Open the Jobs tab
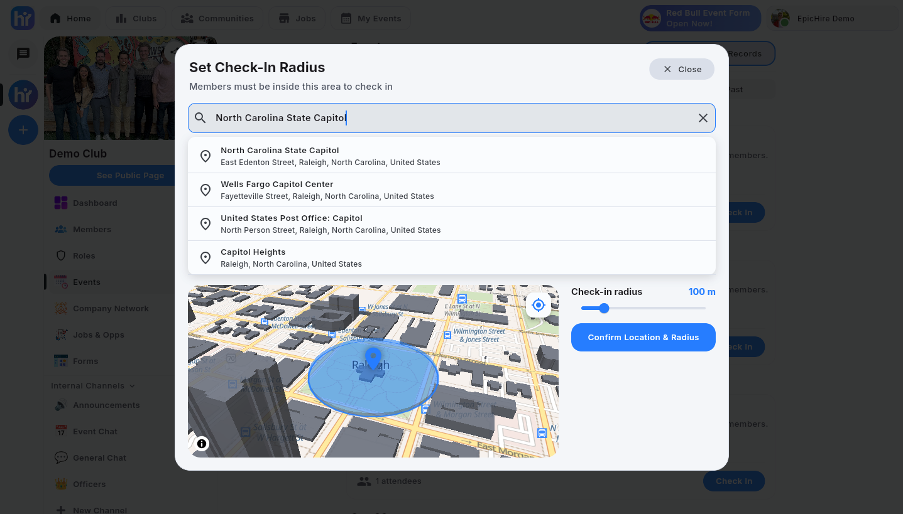 tap(297, 18)
